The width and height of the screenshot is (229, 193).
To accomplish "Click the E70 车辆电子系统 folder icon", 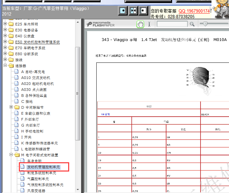I will [11, 48].
